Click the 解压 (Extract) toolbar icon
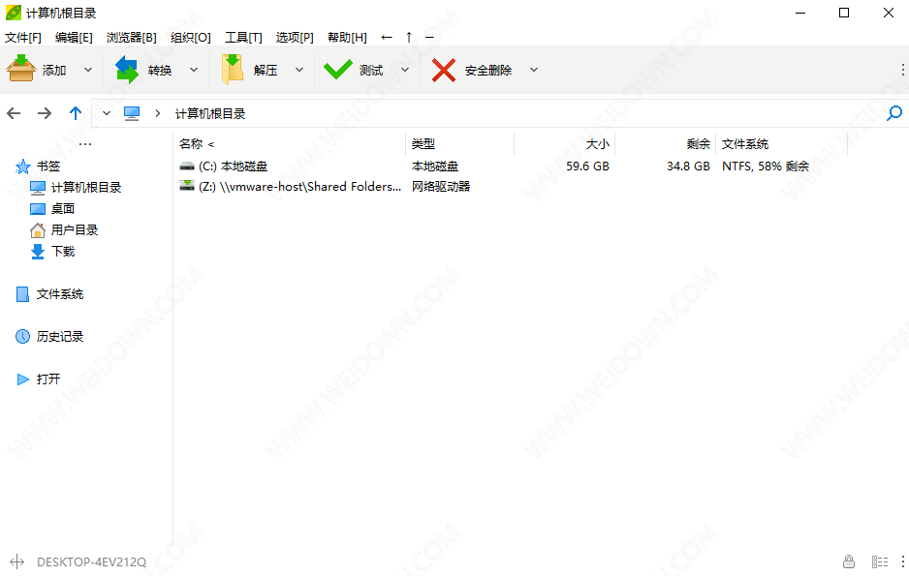This screenshot has height=576, width=909. tap(233, 70)
